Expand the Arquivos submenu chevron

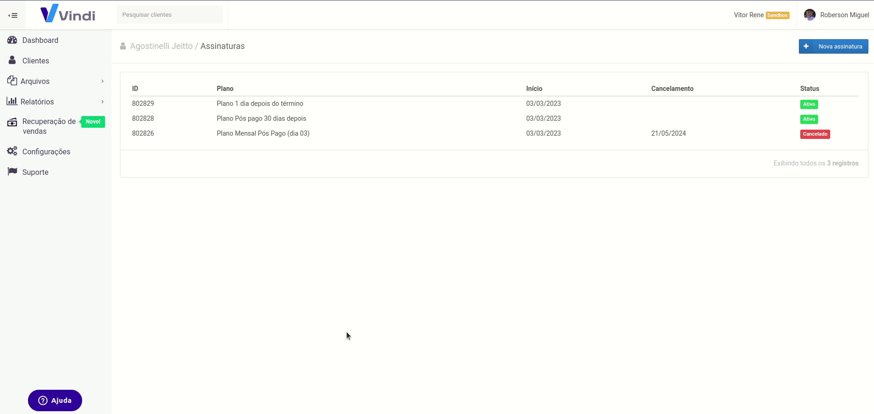coord(103,81)
